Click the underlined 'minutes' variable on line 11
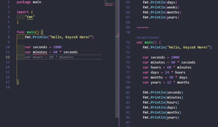This screenshot has height=127, width=218. (x=40, y=52)
